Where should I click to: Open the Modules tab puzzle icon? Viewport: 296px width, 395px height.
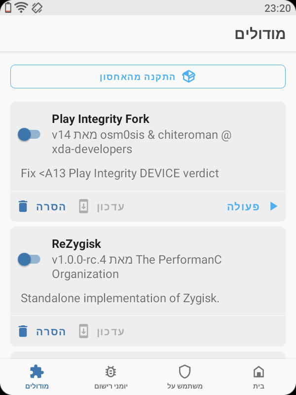click(37, 371)
